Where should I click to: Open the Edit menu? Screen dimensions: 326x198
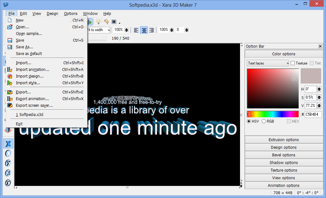pos(24,13)
